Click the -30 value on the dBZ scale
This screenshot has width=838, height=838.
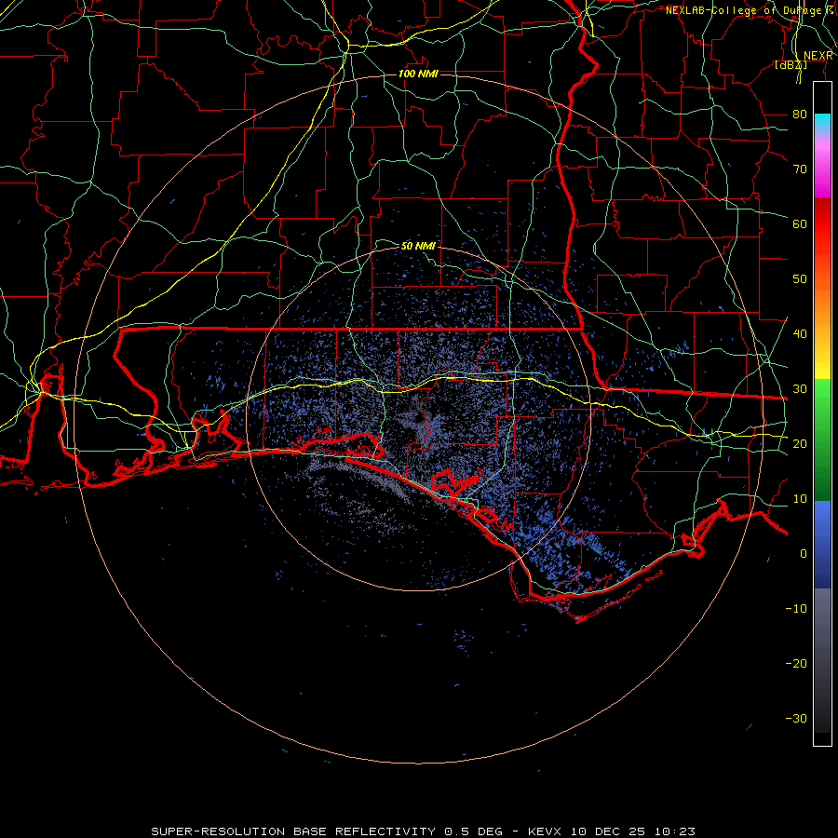[x=796, y=718]
